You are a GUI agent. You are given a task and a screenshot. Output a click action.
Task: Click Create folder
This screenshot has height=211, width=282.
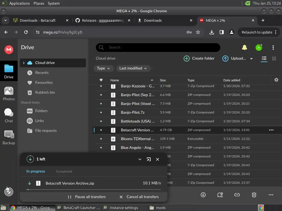tap(199, 59)
